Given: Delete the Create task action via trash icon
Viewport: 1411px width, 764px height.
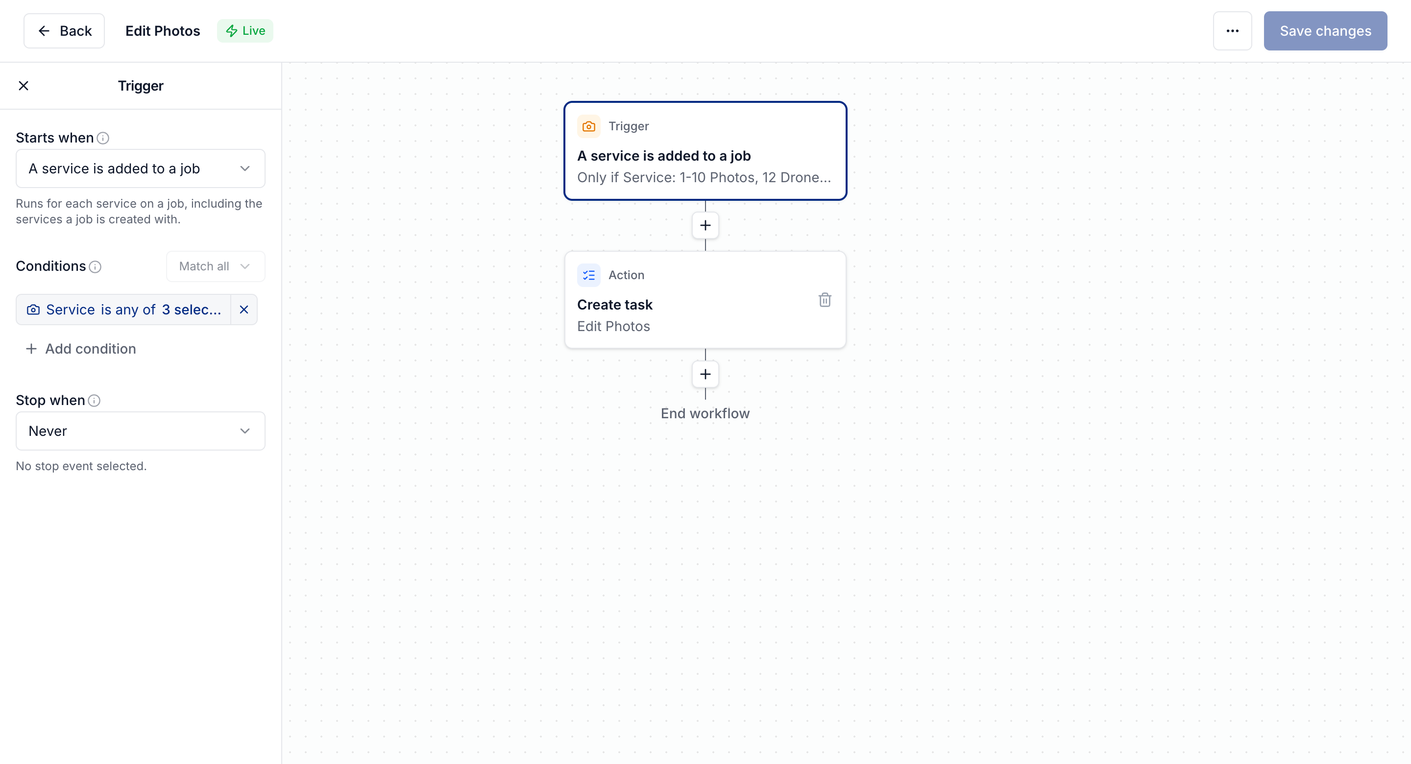Looking at the screenshot, I should click(825, 300).
